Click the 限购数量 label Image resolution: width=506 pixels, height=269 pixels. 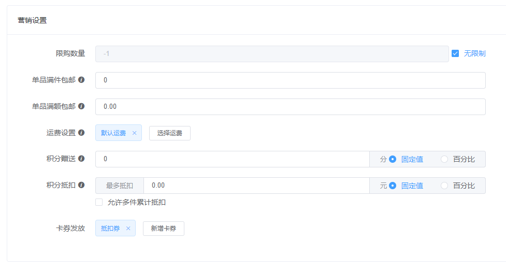tap(70, 53)
